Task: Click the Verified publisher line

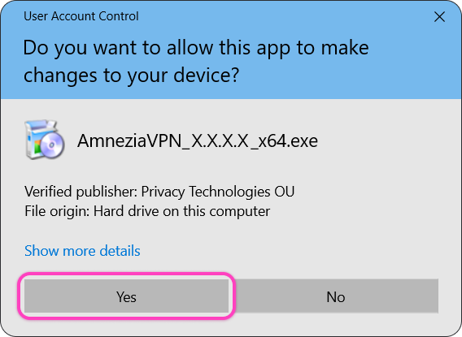Action: (x=159, y=192)
